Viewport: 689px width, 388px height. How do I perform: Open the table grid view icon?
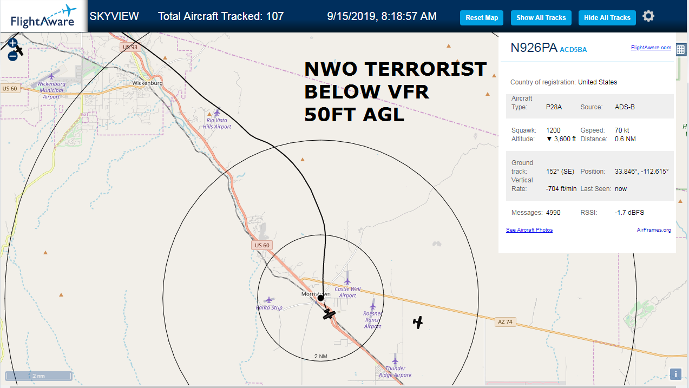(681, 49)
